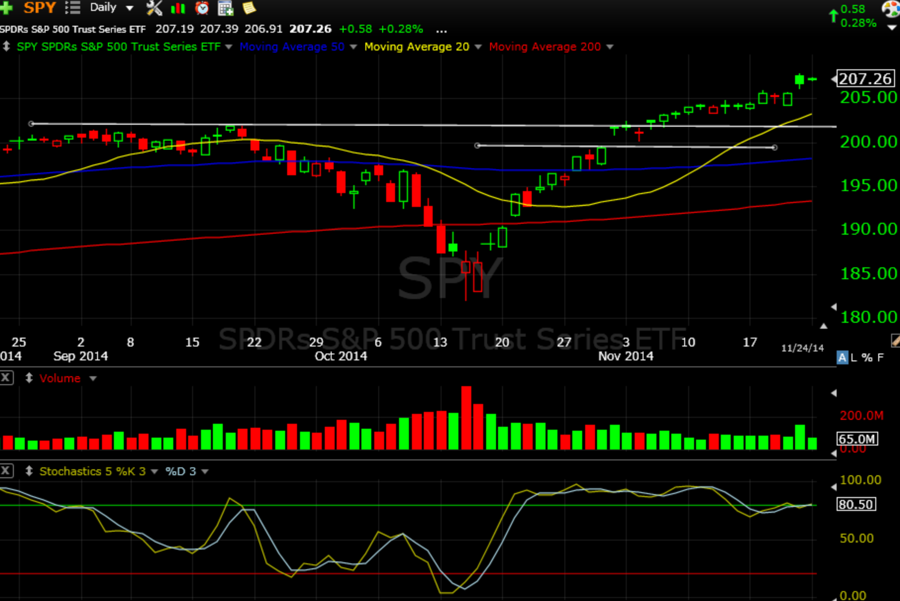Click the tallest red volume bar
This screenshot has width=900, height=601.
click(x=466, y=418)
